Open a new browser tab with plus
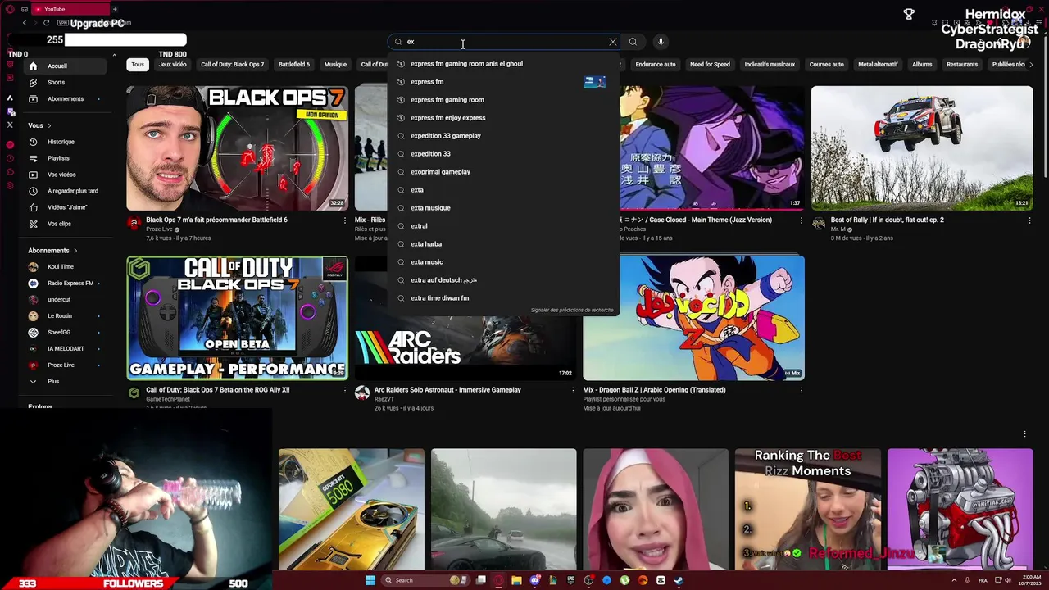Screen dimensions: 1049x590 point(115,9)
